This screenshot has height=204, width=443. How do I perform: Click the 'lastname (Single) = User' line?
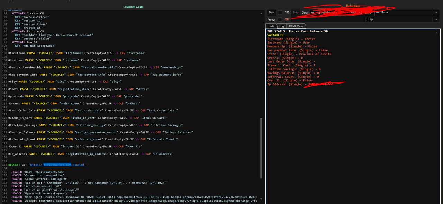pos(289,43)
